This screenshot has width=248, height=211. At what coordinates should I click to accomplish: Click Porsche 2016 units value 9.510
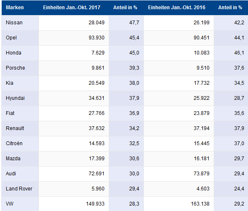[x=203, y=68]
